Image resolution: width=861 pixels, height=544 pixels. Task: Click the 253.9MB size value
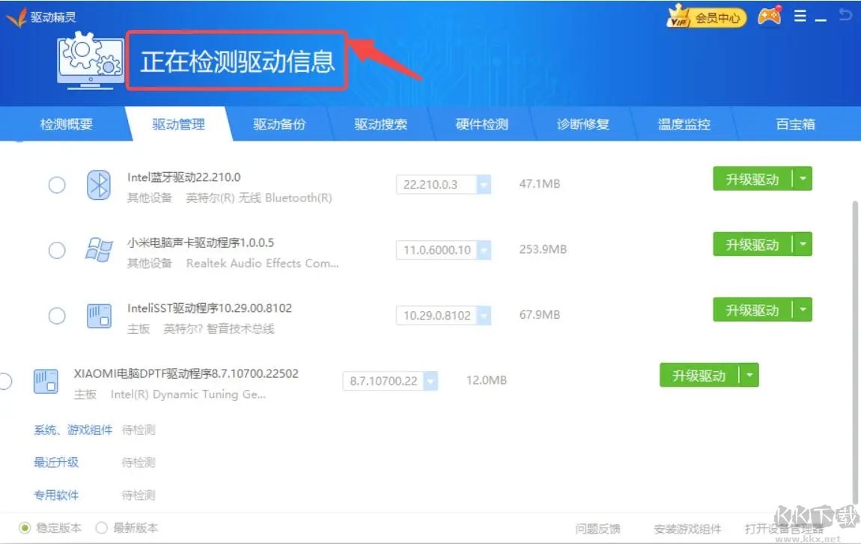[x=543, y=249]
